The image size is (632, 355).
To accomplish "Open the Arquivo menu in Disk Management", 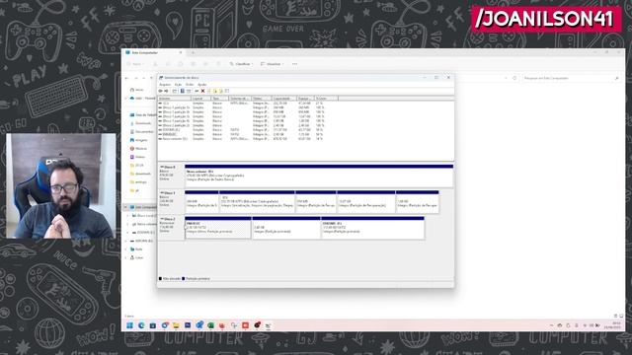I will coord(165,85).
